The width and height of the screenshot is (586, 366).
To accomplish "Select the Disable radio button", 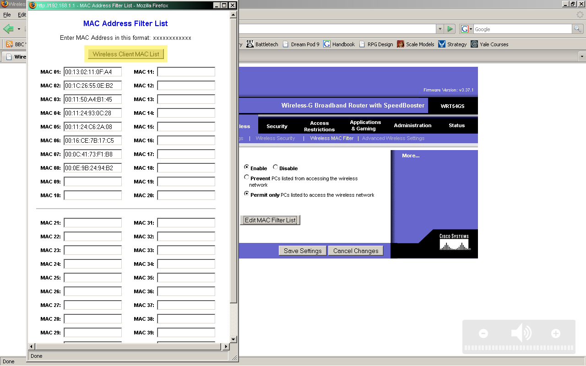I will pos(275,167).
